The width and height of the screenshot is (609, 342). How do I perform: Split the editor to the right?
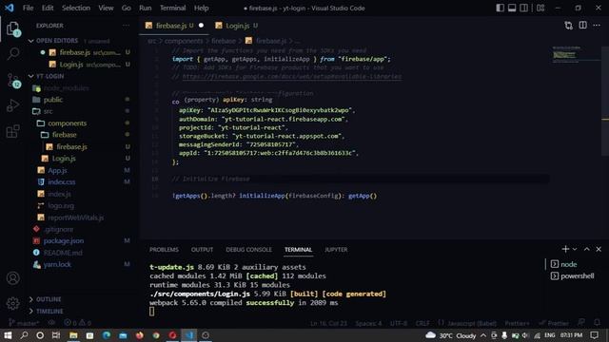[x=583, y=26]
